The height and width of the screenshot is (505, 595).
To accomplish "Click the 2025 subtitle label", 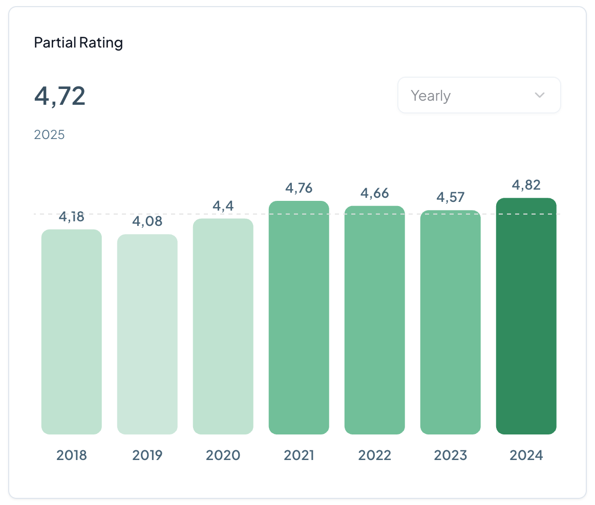I will click(x=49, y=135).
